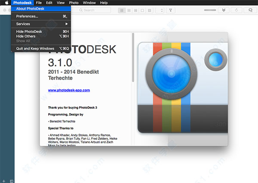Viewport: 258px width, 183px height.
Task: Click the comments speech bubble icon
Action: pyautogui.click(x=250, y=10)
